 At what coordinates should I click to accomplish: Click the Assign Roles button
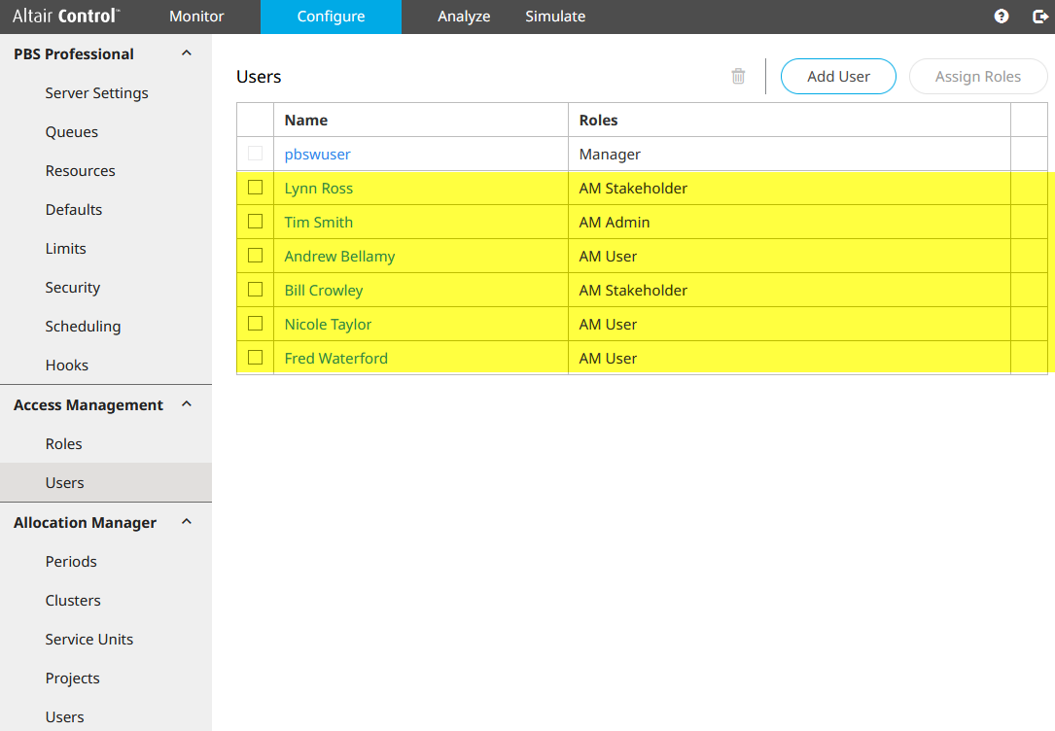click(977, 77)
